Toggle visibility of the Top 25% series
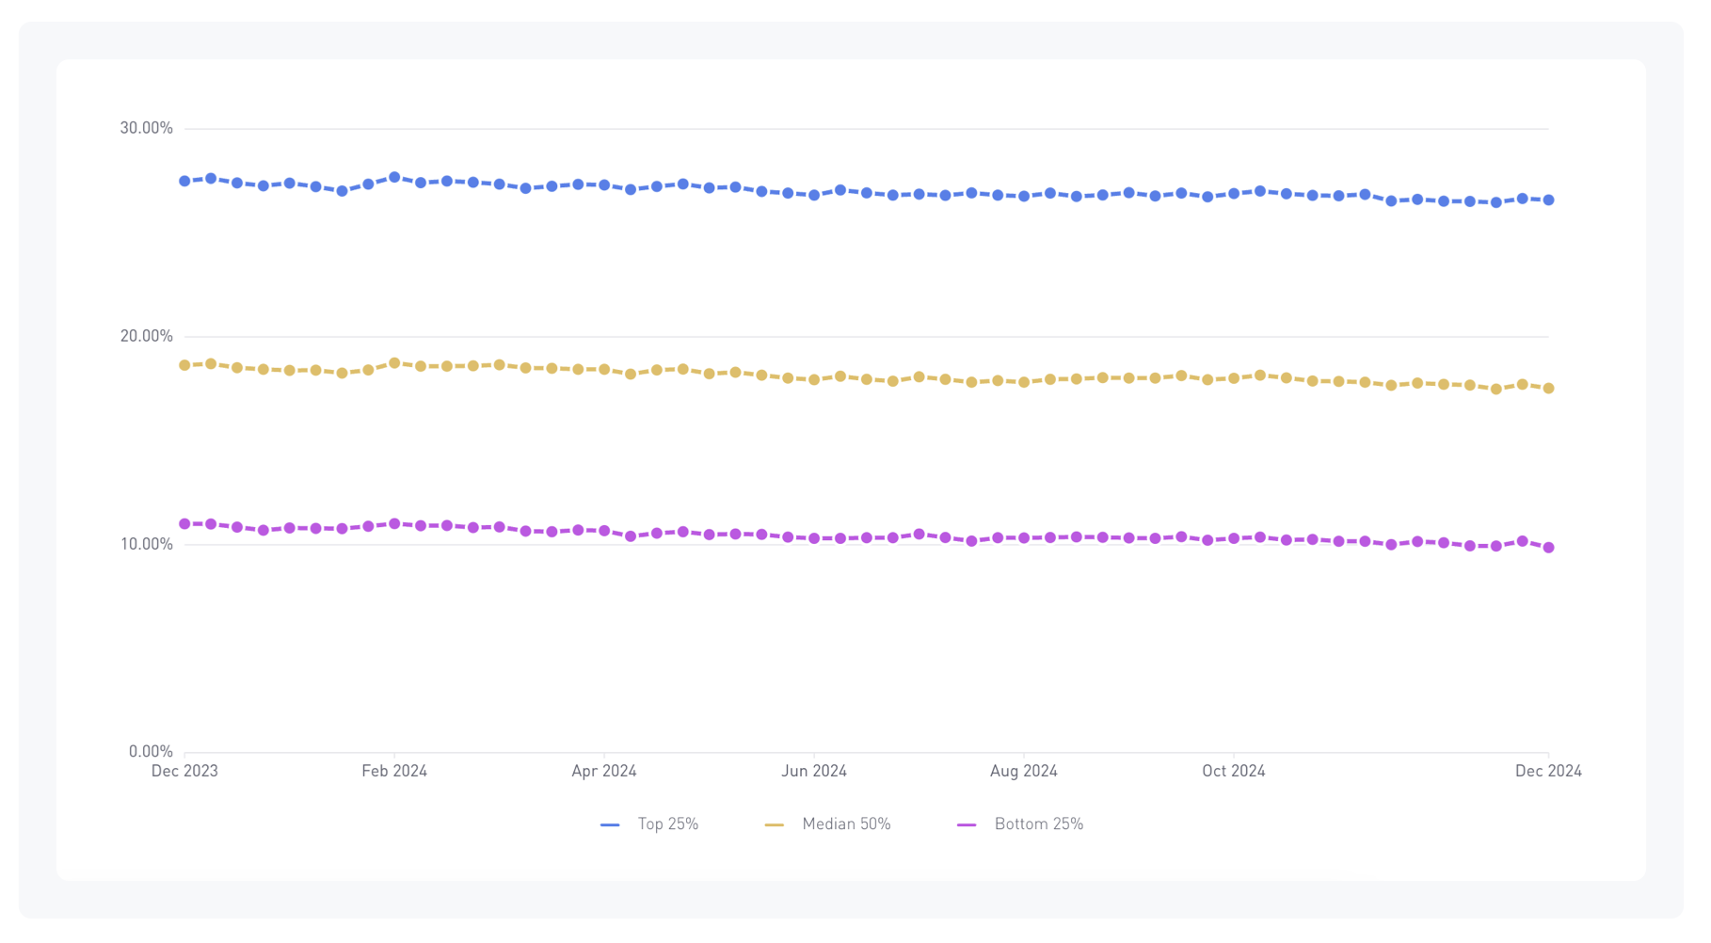 [x=651, y=823]
